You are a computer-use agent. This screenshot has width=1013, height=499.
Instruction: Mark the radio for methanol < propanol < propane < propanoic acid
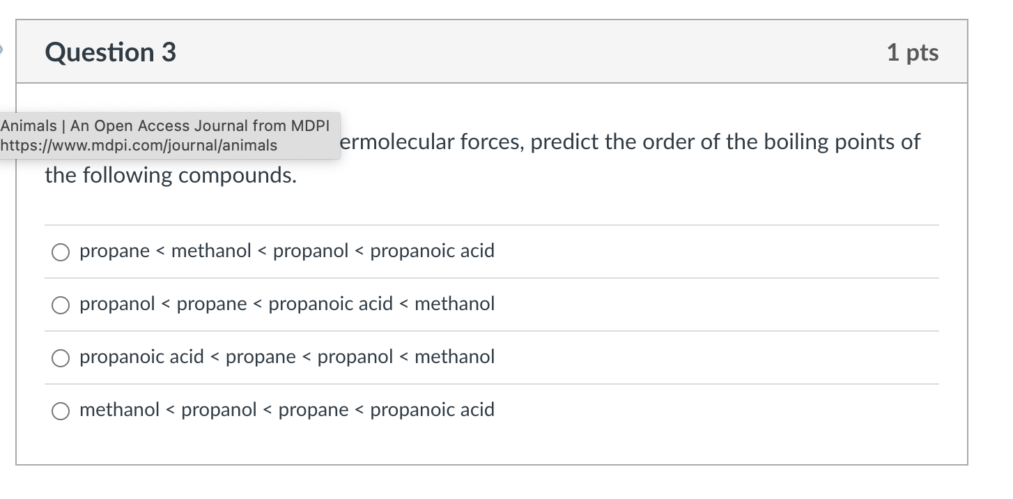tap(61, 410)
